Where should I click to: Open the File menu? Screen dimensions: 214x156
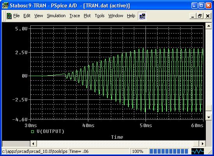tap(16, 16)
